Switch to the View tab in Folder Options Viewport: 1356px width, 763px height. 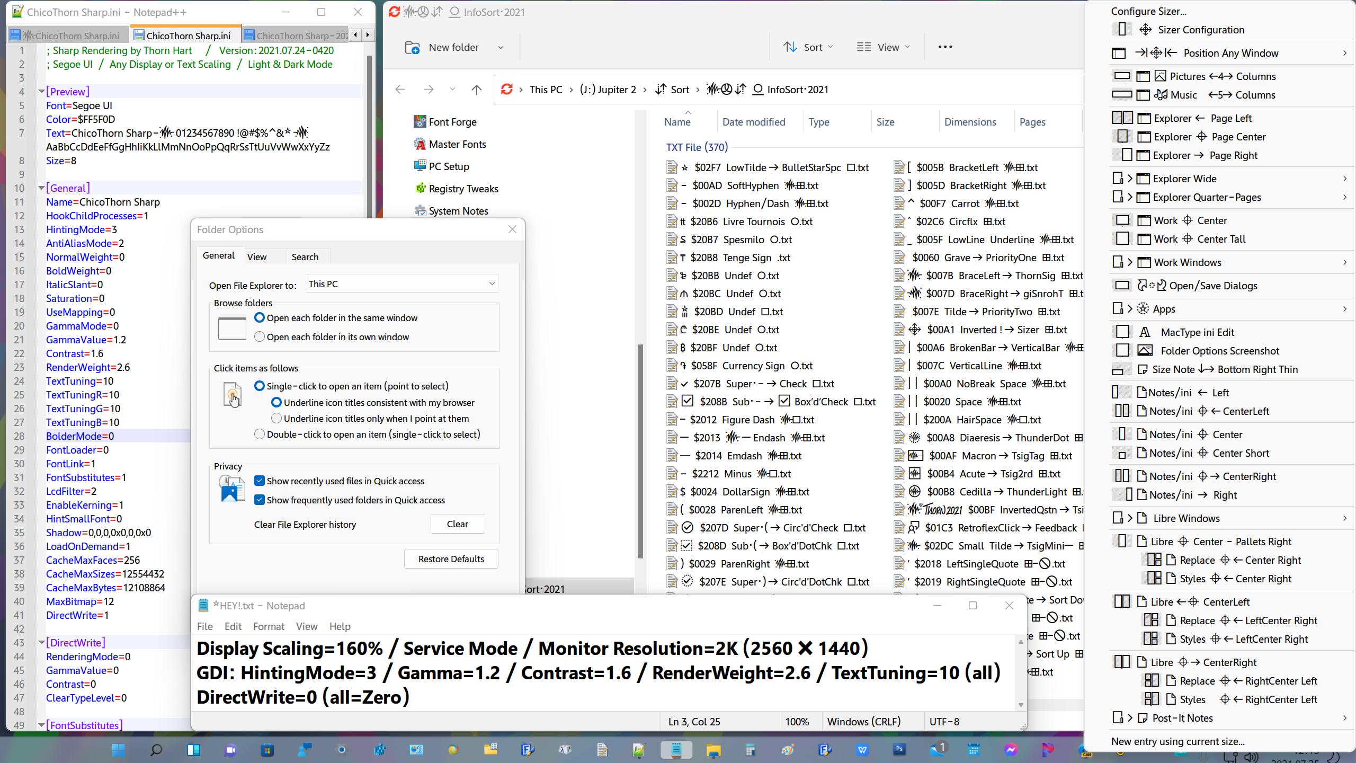257,256
